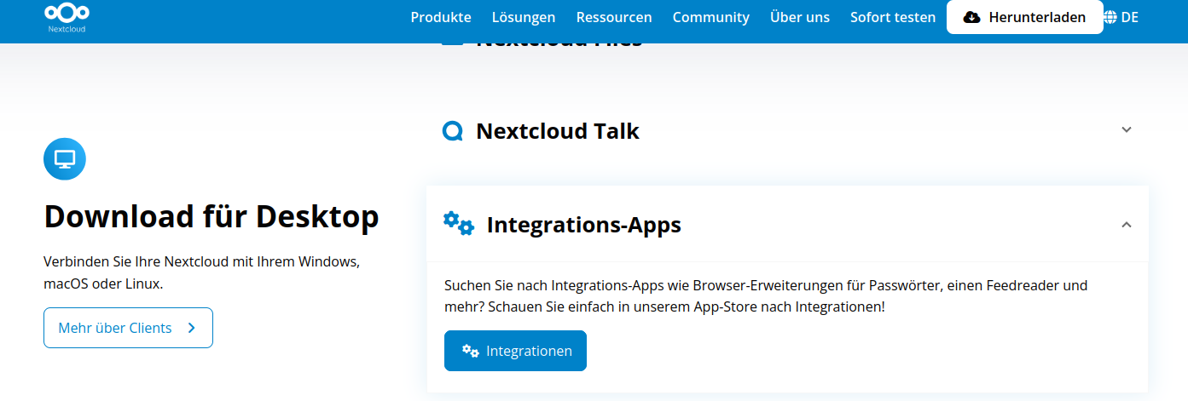Open the Ressourcen menu

point(614,17)
